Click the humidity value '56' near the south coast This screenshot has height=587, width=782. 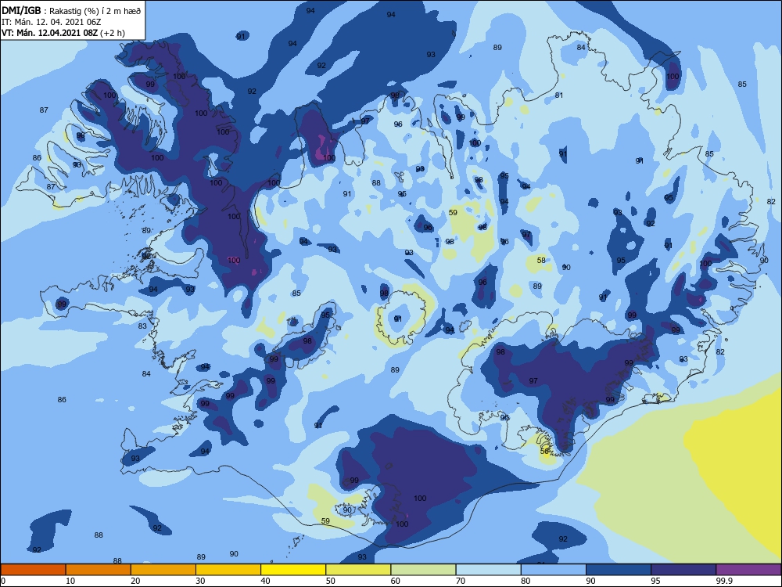click(x=544, y=452)
